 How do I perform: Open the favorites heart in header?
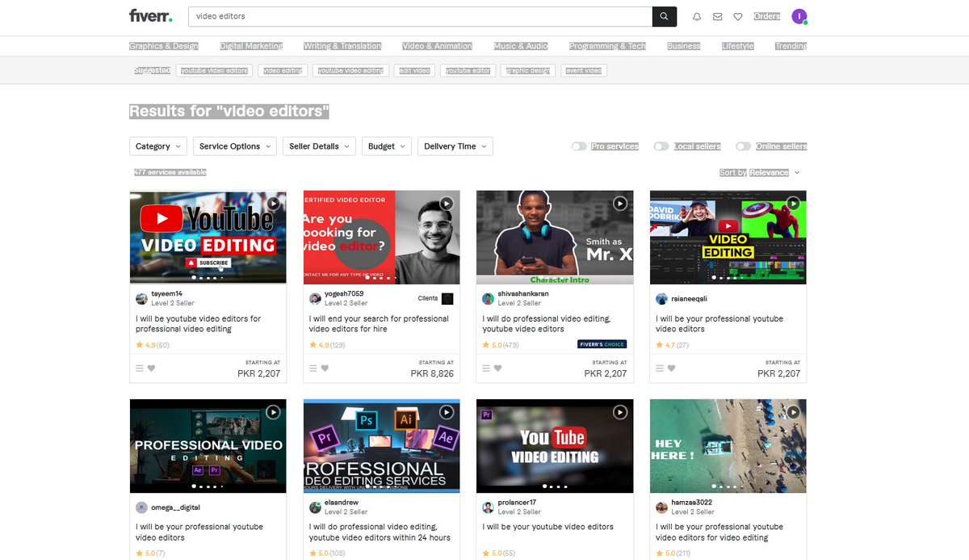click(737, 16)
